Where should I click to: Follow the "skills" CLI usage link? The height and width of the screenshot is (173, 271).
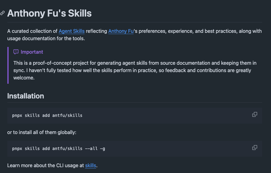click(91, 166)
